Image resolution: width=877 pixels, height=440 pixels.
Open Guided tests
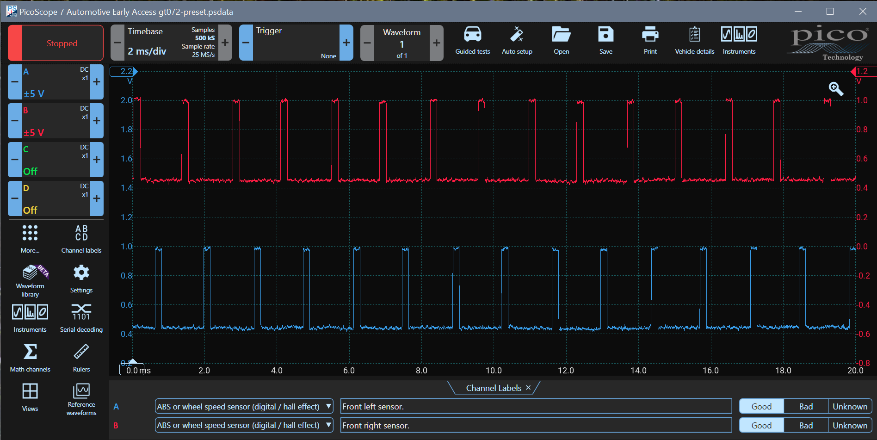click(472, 41)
